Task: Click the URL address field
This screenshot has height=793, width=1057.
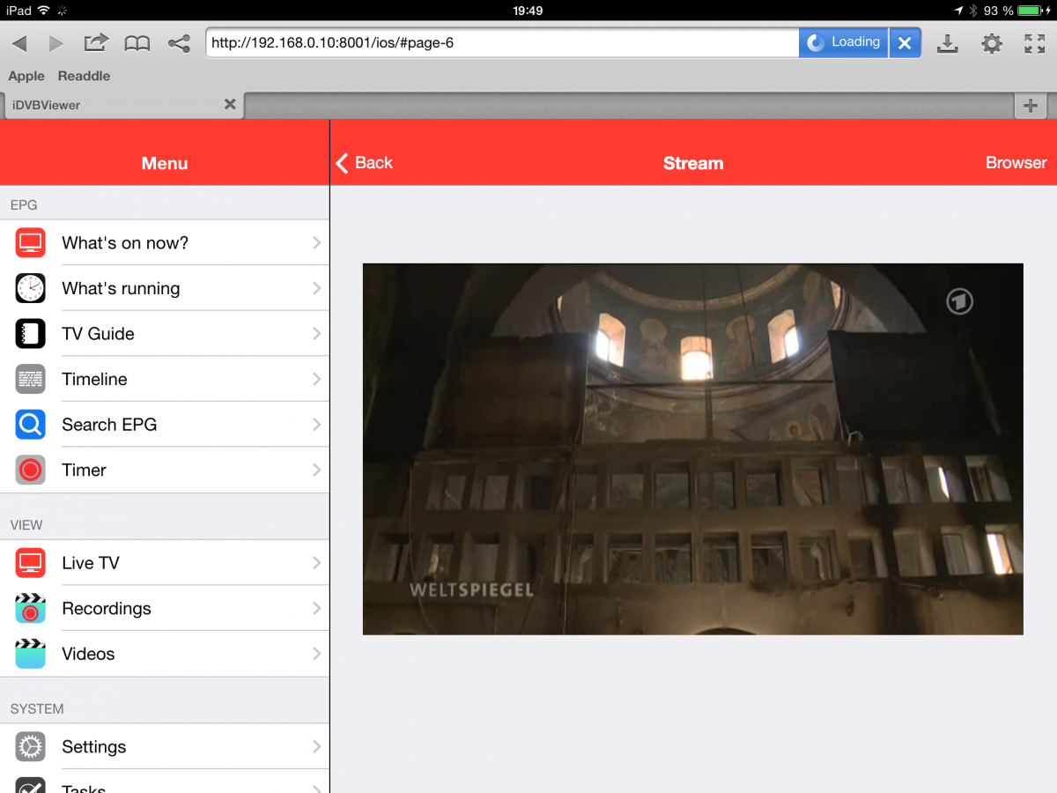Action: pos(502,42)
